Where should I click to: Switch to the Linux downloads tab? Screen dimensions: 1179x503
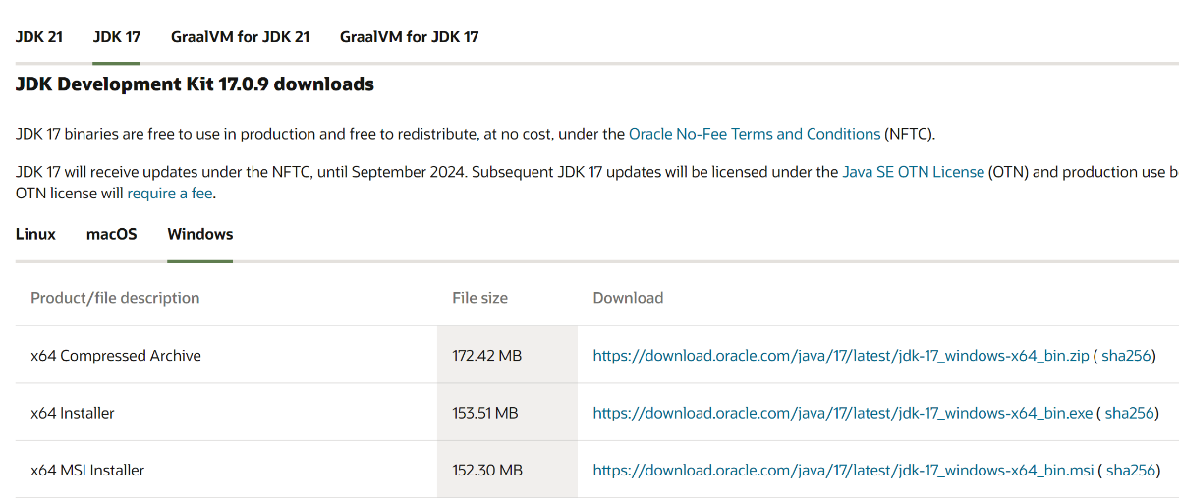coord(35,235)
